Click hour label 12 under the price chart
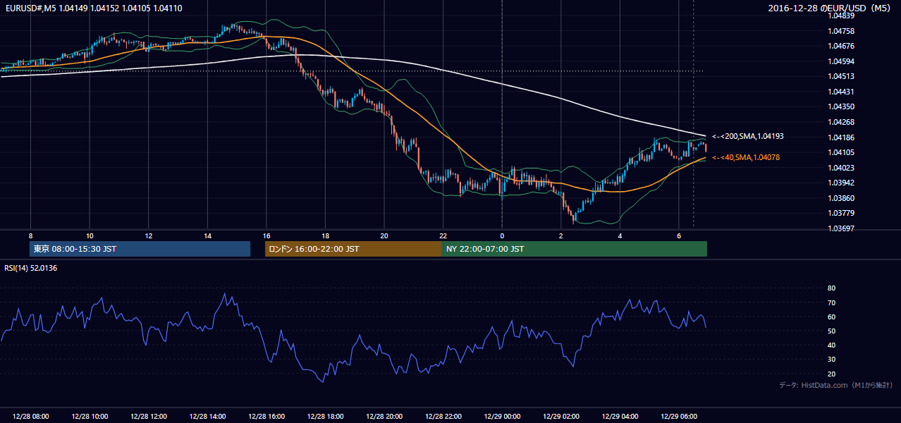The image size is (901, 423). (x=149, y=235)
